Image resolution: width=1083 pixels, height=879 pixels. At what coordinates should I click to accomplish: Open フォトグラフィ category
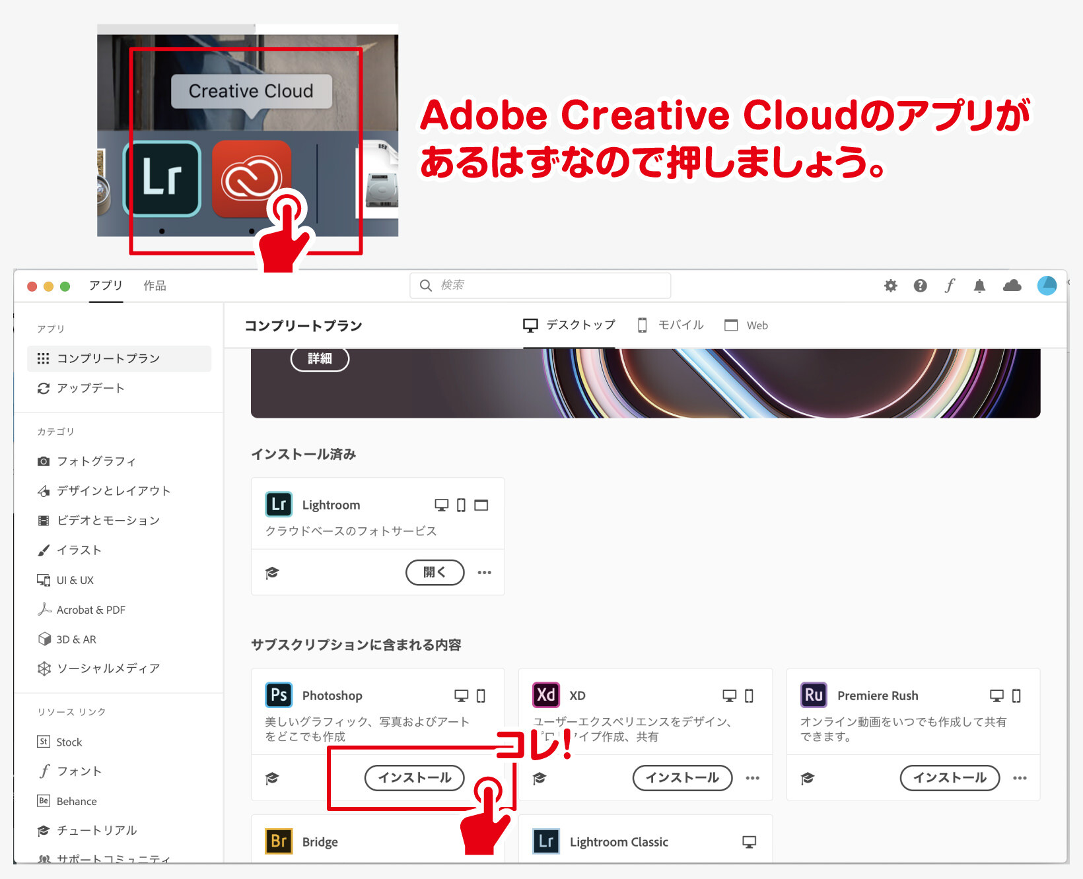click(87, 461)
